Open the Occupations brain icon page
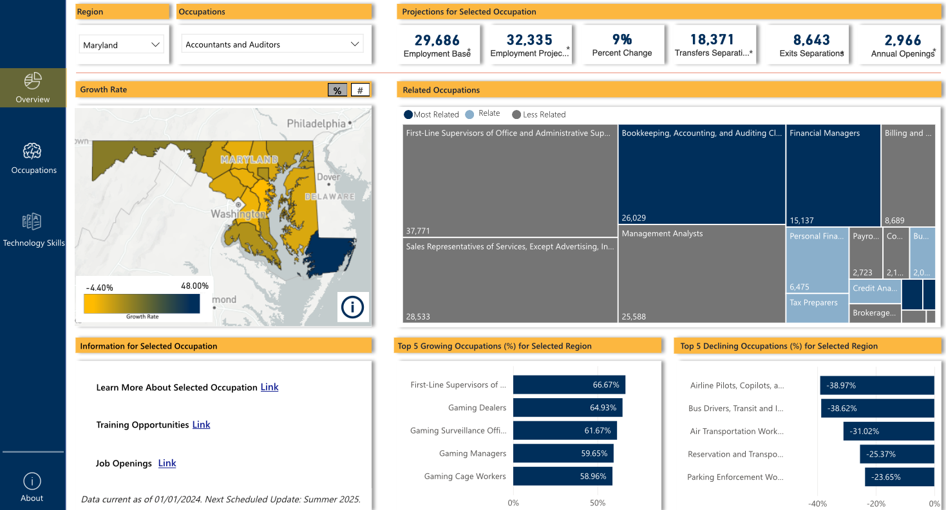Screen dimensions: 946x510 coord(32,151)
